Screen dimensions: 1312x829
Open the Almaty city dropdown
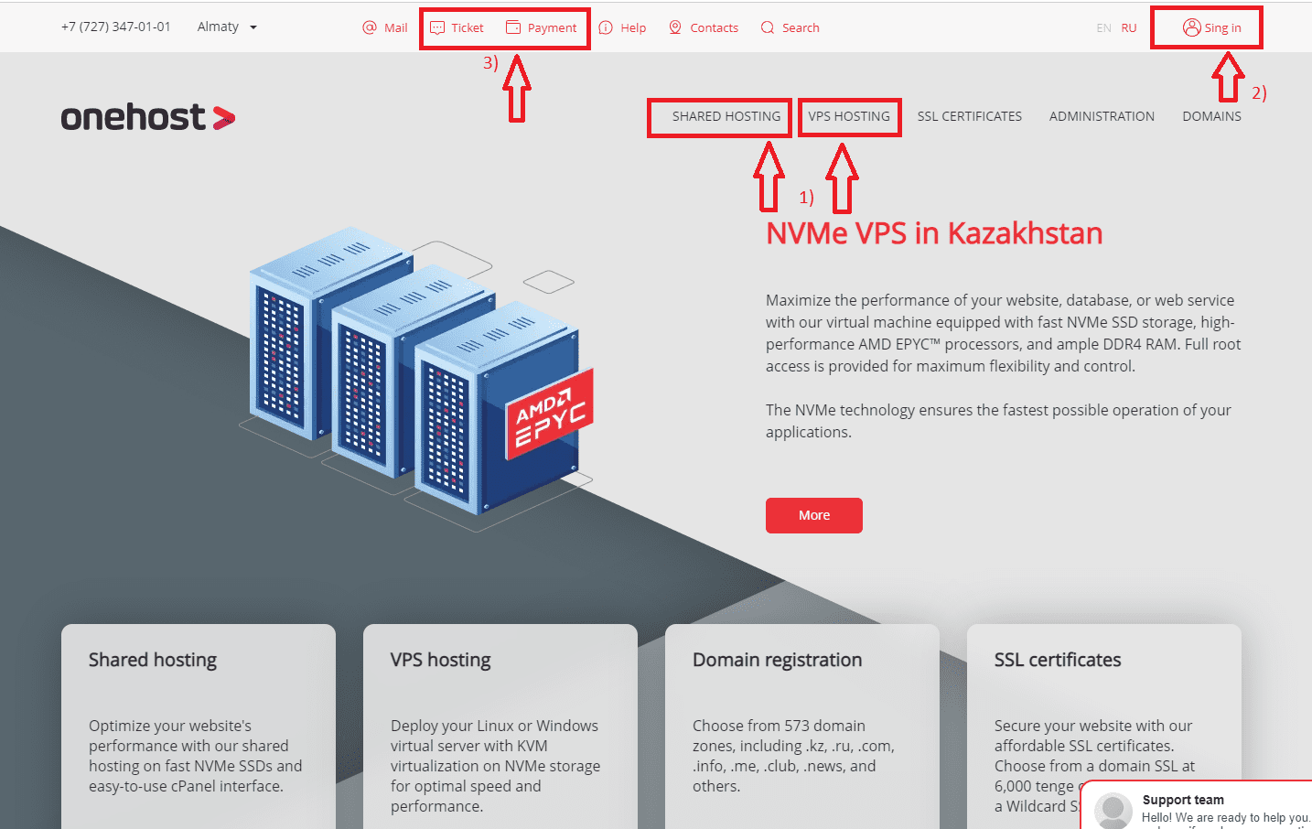click(x=227, y=27)
